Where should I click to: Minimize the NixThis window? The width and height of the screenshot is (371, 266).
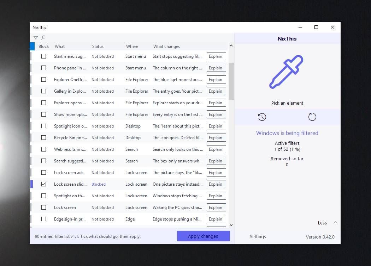coord(300,27)
